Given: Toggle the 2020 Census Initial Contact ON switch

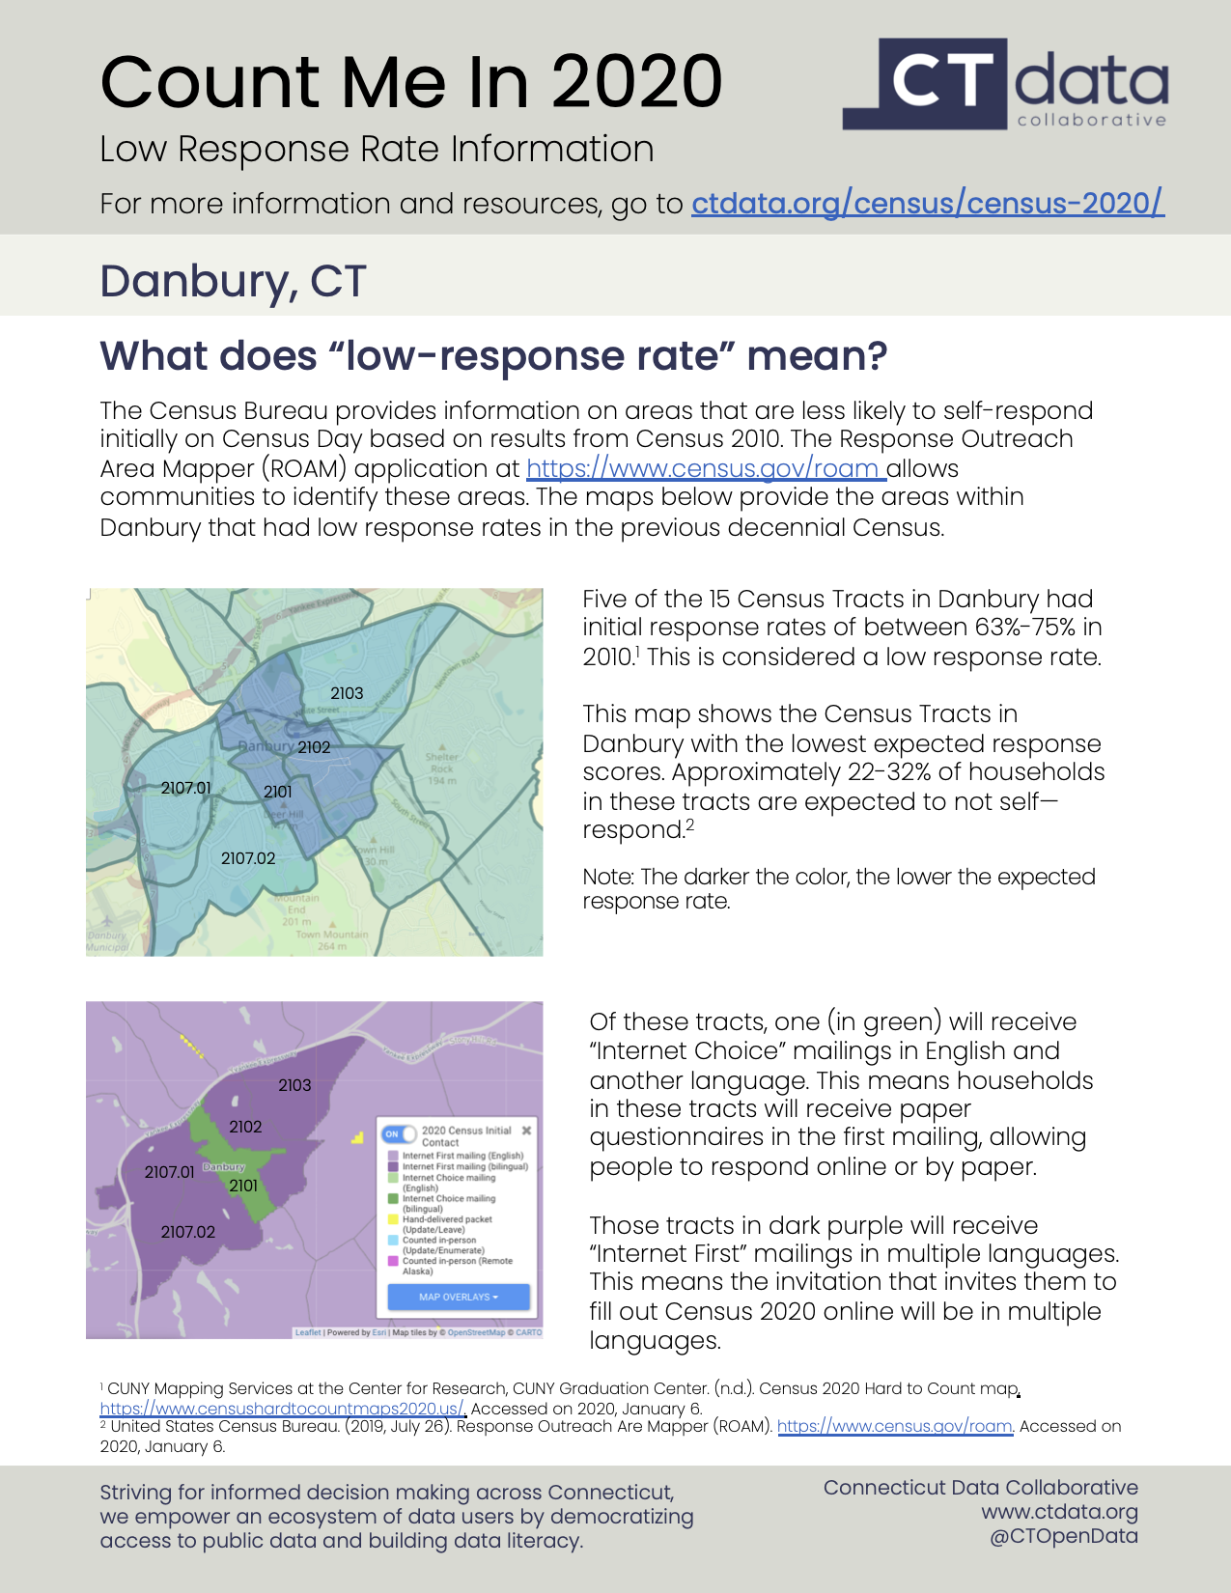Looking at the screenshot, I should click(399, 1134).
